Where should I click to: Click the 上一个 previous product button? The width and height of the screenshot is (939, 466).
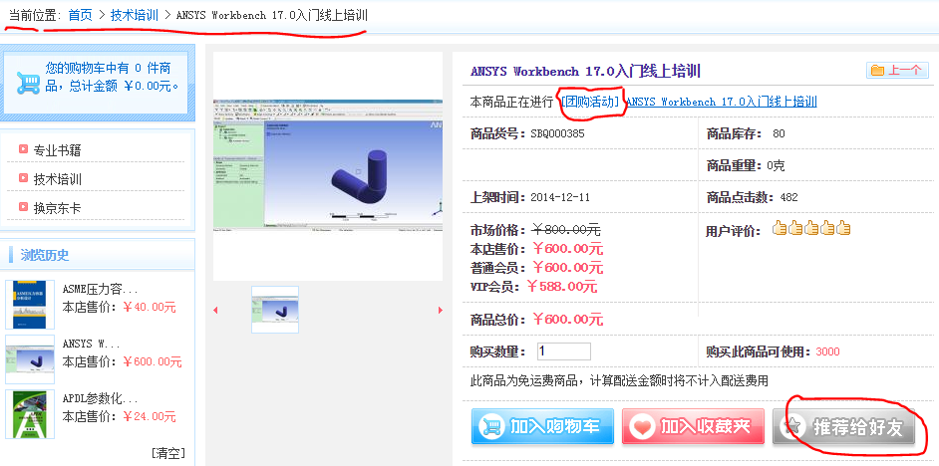point(897,70)
